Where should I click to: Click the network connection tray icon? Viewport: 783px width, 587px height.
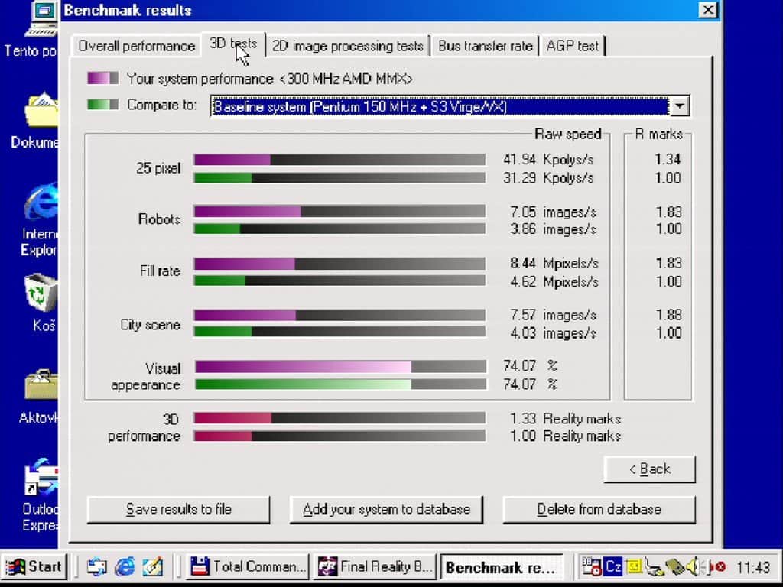654,568
